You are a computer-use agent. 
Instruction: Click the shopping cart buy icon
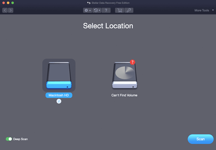tap(120, 10)
